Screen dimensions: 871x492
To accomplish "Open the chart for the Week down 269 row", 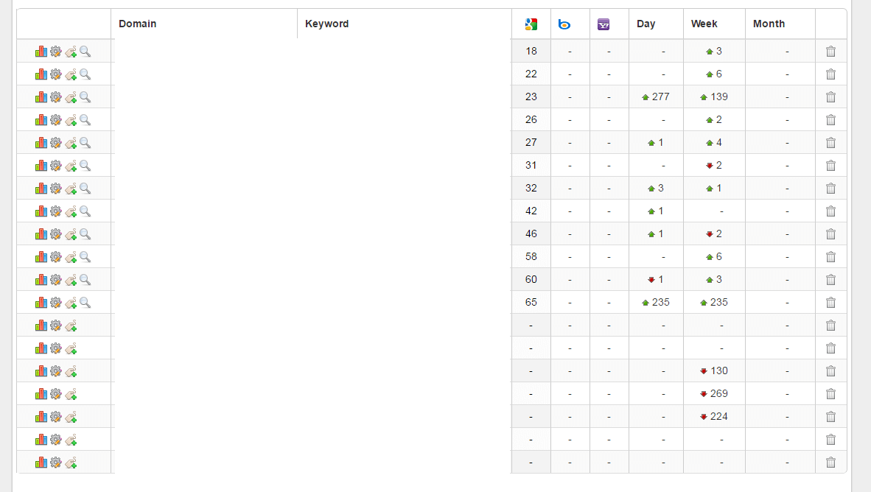I will click(41, 394).
